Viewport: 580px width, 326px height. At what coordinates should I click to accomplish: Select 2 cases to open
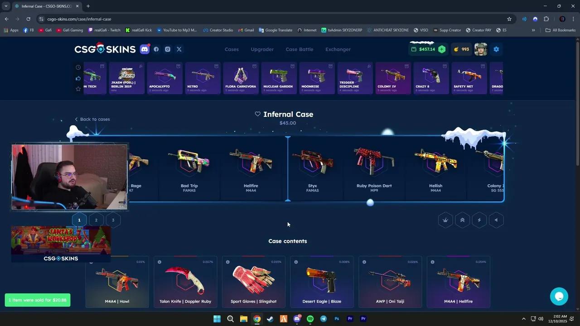click(x=96, y=220)
